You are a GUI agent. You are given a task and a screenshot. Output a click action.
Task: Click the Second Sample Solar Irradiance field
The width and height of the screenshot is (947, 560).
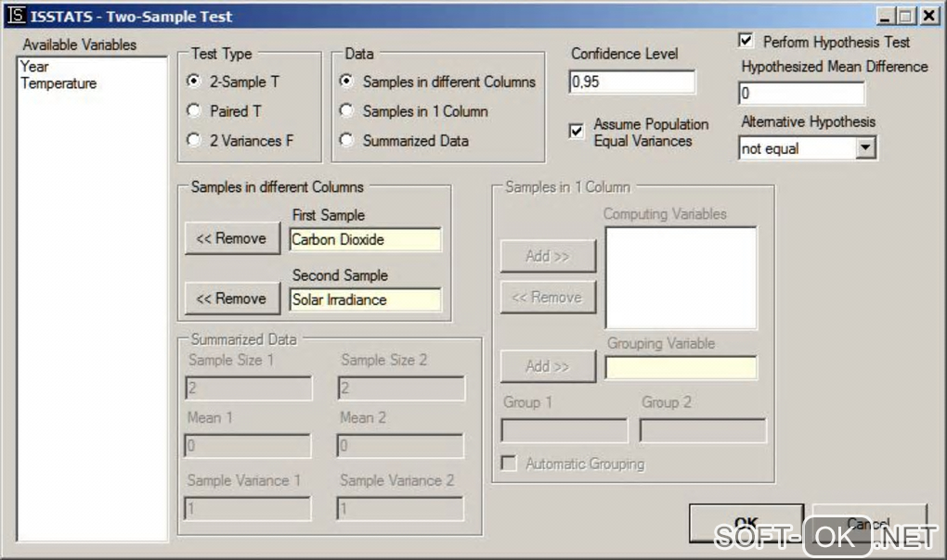[x=365, y=299]
